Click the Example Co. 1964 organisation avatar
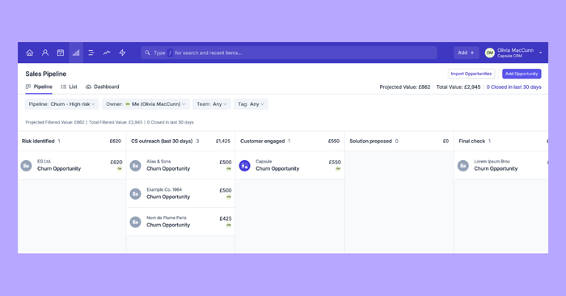566x296 pixels. [135, 194]
